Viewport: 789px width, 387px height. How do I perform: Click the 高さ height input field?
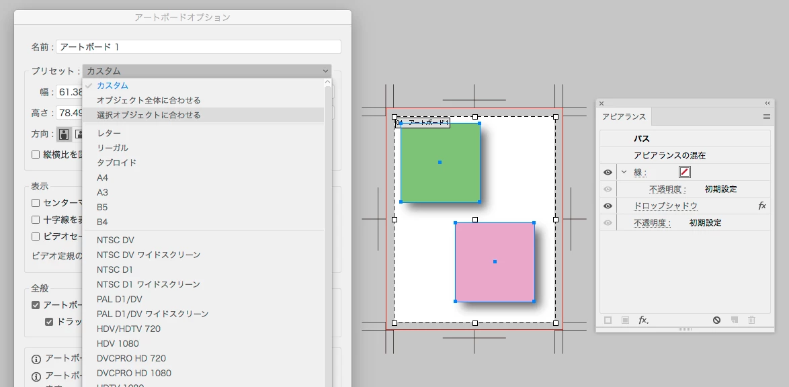click(x=69, y=113)
